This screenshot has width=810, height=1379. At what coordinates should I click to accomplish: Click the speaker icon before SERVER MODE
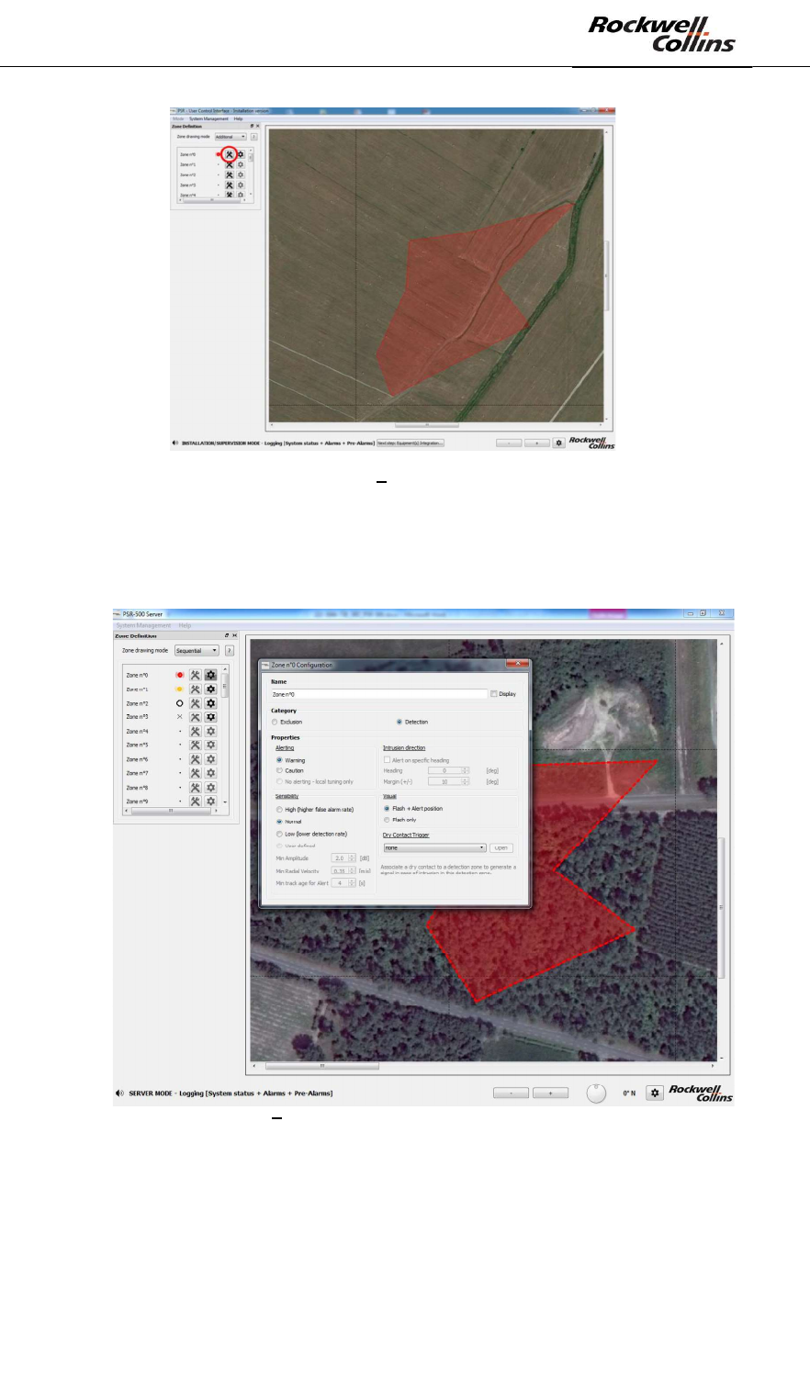[x=120, y=1093]
